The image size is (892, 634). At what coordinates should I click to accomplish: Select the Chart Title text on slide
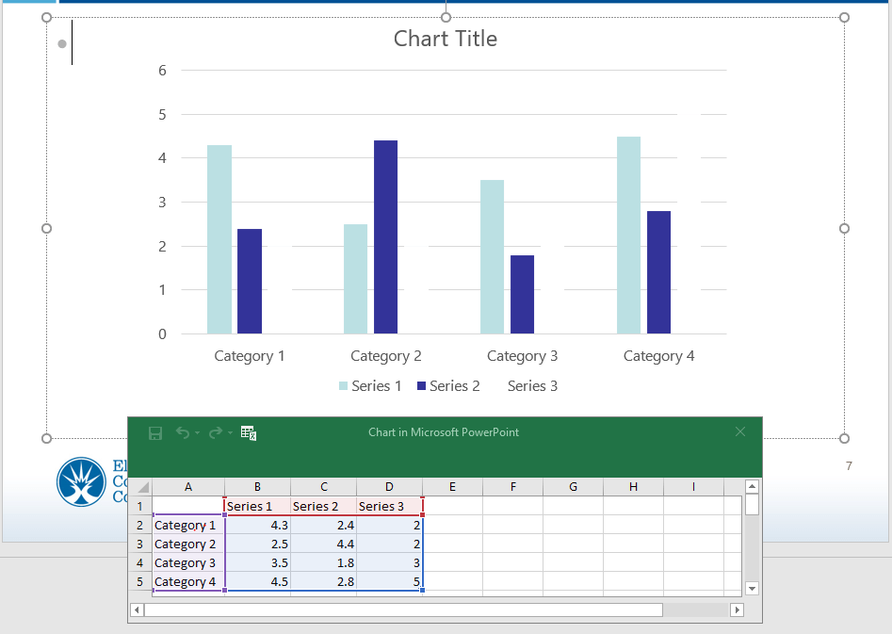pyautogui.click(x=446, y=39)
